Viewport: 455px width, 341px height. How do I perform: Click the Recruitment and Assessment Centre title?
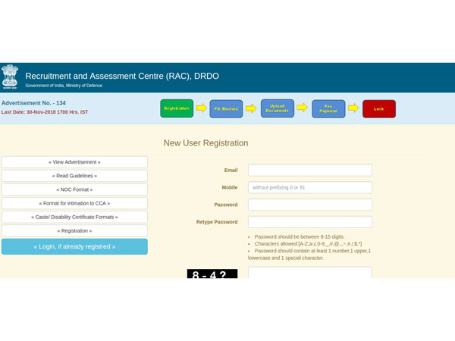[122, 76]
